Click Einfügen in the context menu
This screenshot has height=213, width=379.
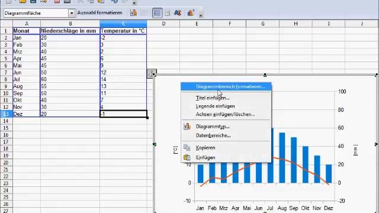point(226,157)
